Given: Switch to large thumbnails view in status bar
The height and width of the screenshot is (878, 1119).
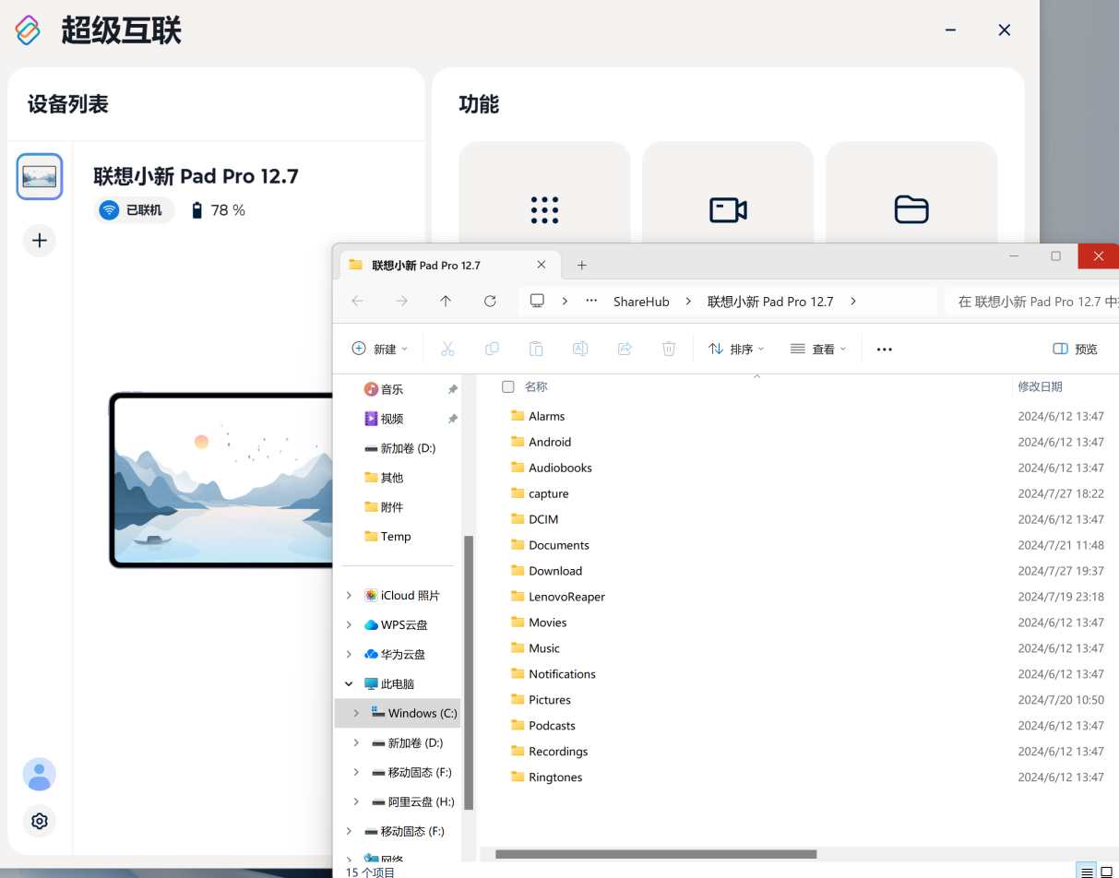Looking at the screenshot, I should click(x=1107, y=872).
